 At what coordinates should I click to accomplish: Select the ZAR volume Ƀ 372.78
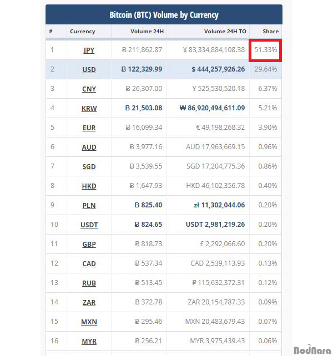click(148, 302)
